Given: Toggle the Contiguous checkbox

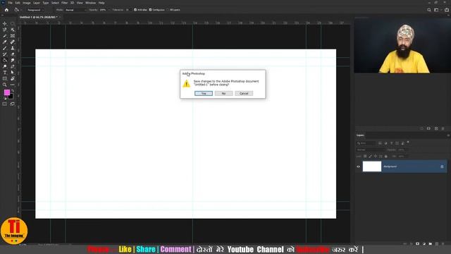Looking at the screenshot, I should click(x=150, y=10).
